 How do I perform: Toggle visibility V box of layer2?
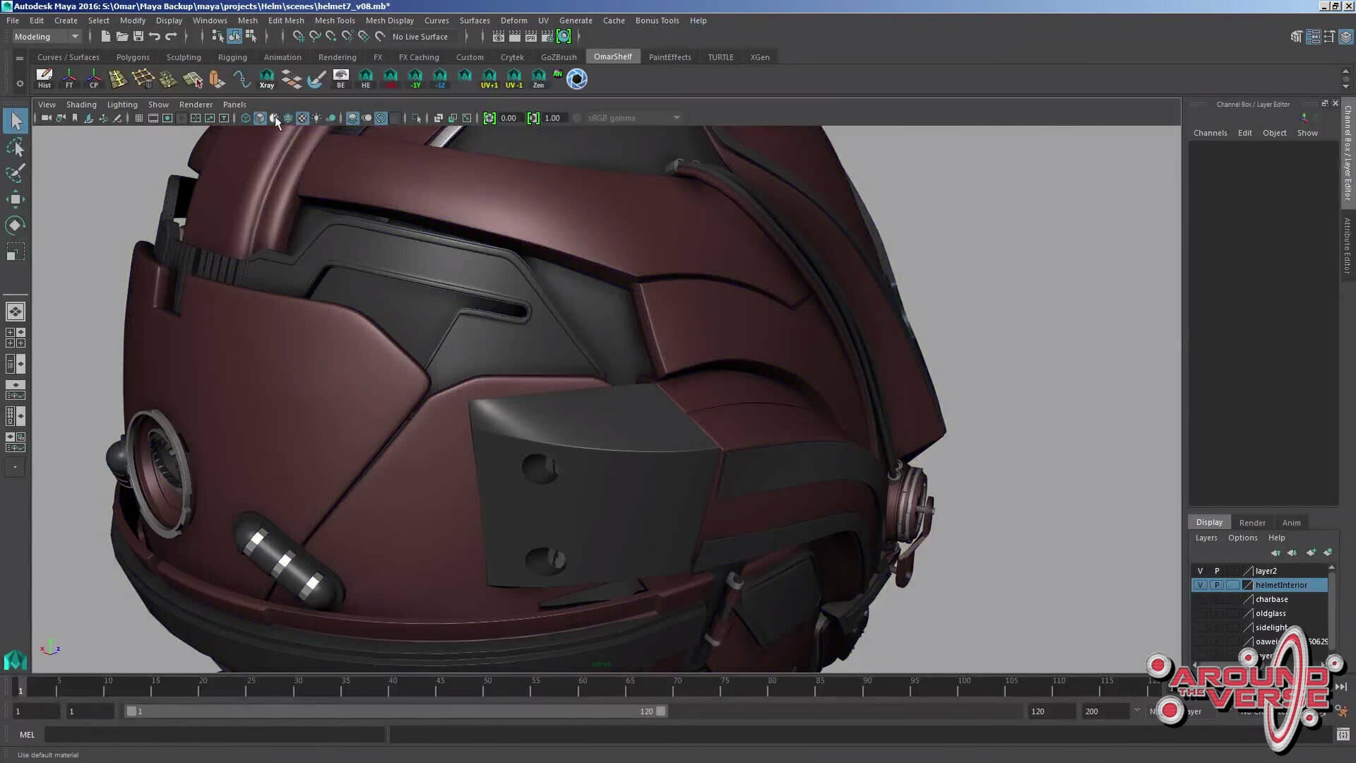1200,571
